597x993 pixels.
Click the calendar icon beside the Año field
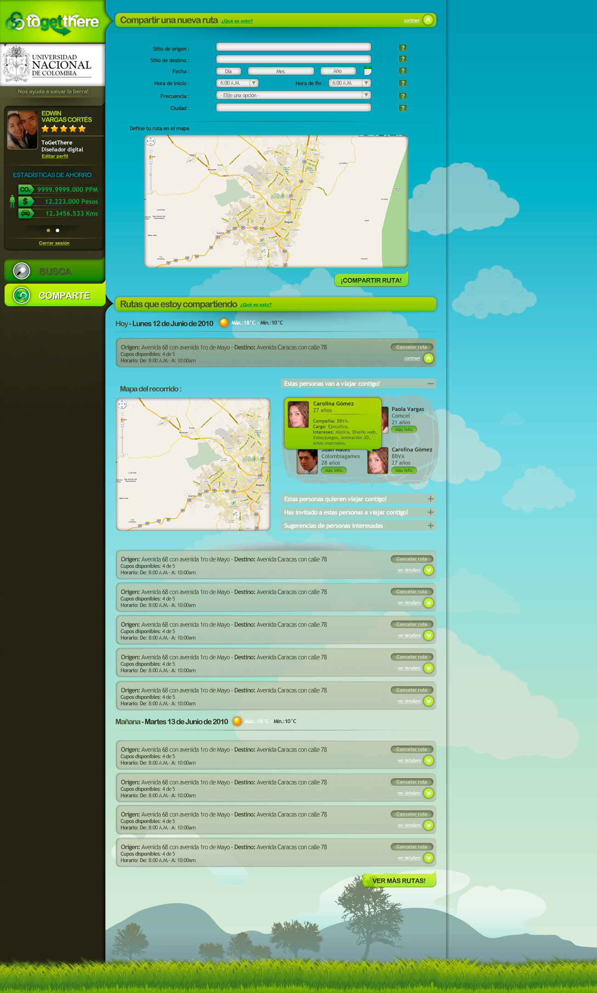pos(367,71)
